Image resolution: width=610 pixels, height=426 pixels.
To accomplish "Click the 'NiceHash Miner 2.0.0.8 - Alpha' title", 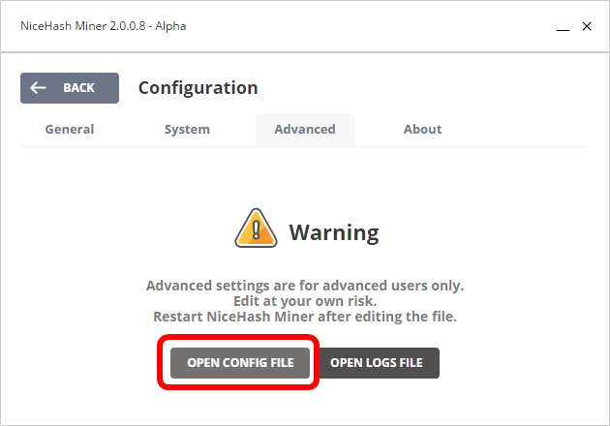I will pos(104,26).
